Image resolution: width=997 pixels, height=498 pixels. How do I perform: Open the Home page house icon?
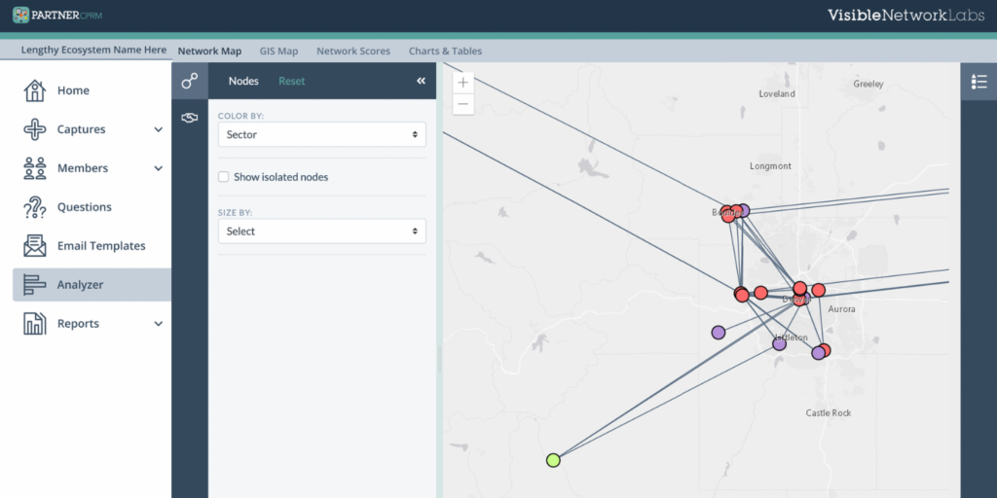[x=34, y=90]
